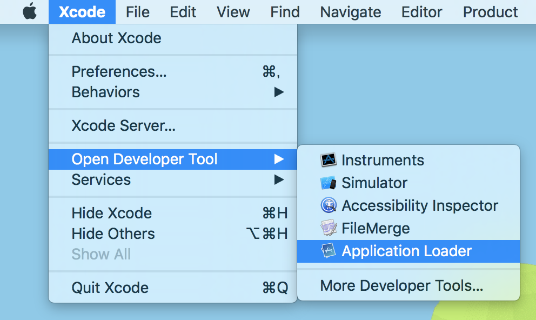Image resolution: width=536 pixels, height=320 pixels.
Task: Open the Editor menu
Action: (x=422, y=12)
